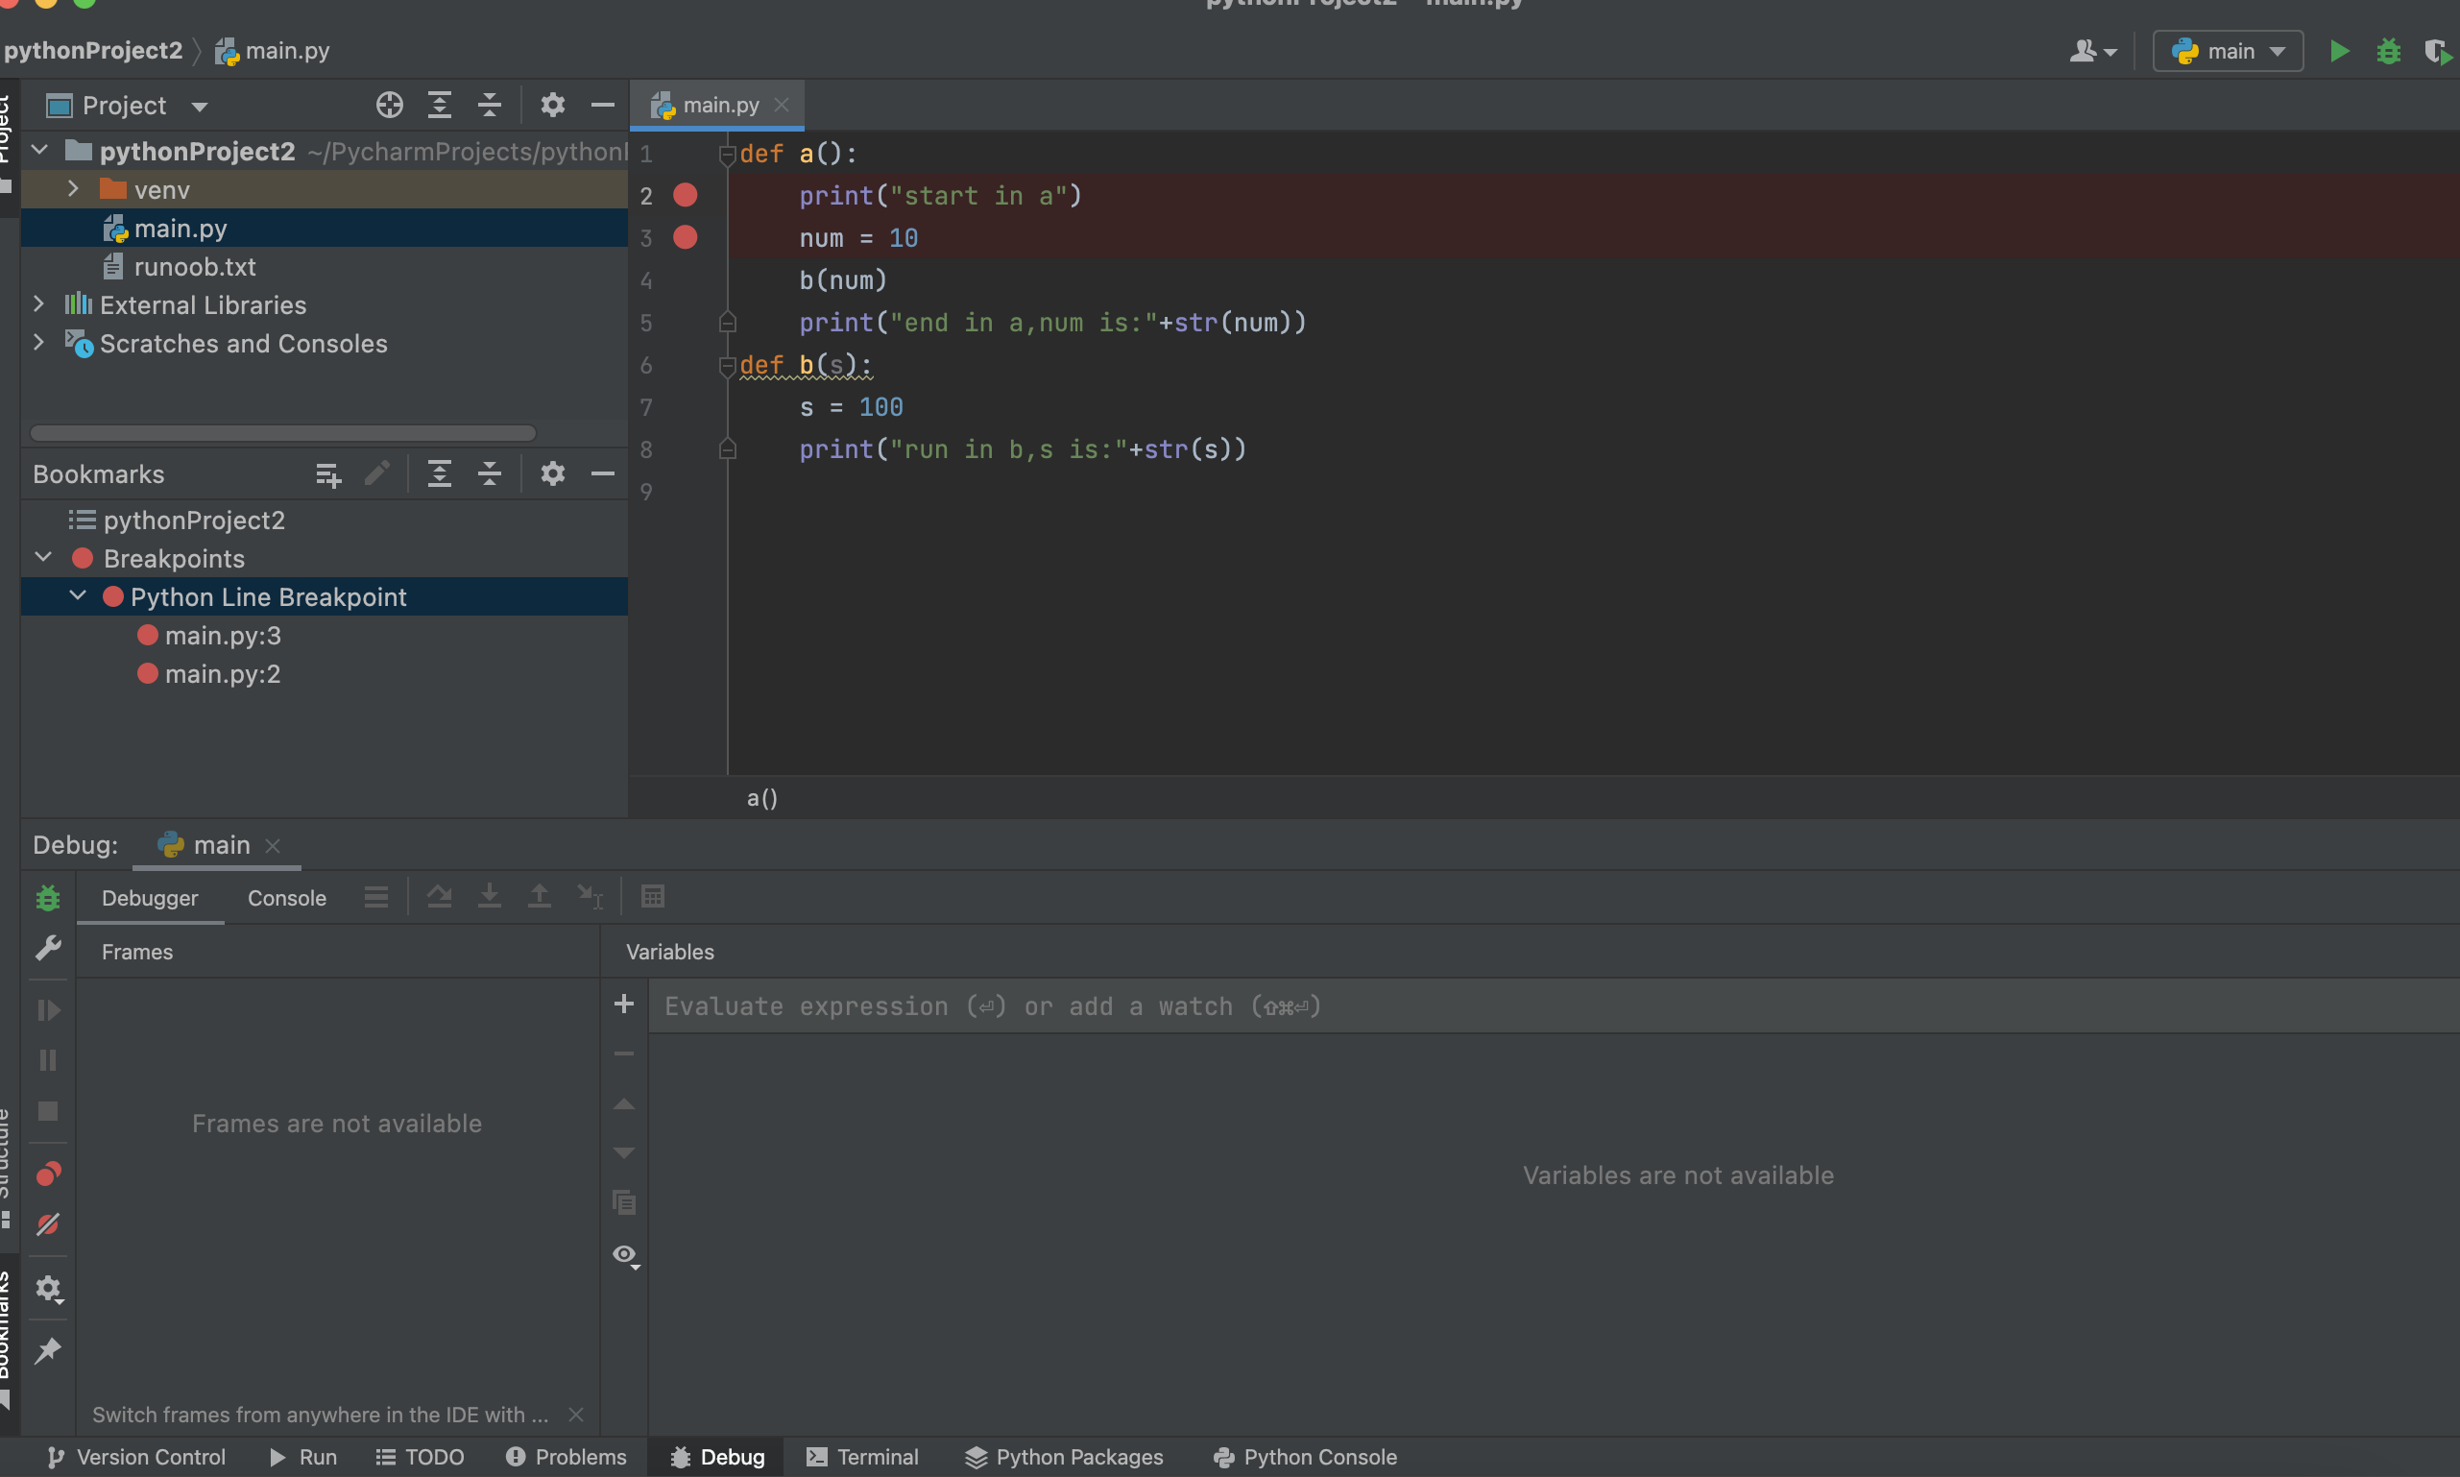Add new watch with plus icon
2460x1477 pixels.
[x=624, y=1004]
